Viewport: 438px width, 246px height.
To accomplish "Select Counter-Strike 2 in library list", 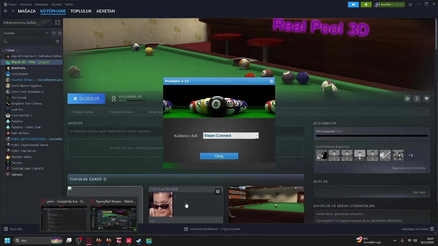I will point(31,80).
